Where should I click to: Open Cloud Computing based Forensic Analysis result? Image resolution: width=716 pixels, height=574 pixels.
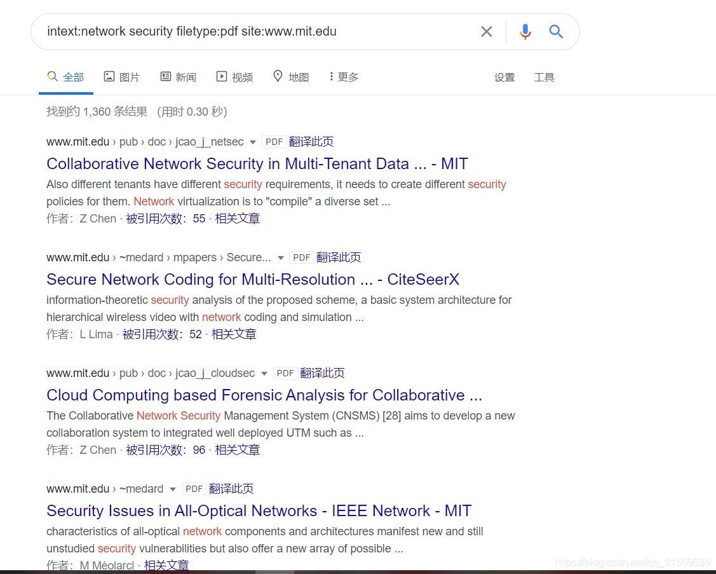264,395
